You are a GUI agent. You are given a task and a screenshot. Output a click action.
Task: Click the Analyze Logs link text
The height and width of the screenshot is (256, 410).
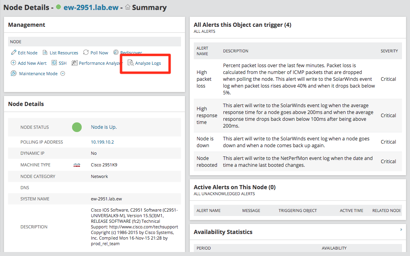pyautogui.click(x=148, y=63)
